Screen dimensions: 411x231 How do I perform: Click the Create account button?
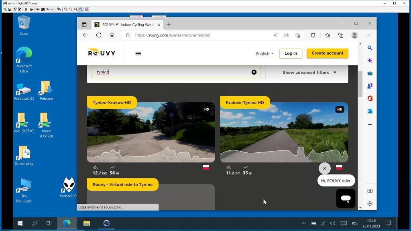pos(327,53)
